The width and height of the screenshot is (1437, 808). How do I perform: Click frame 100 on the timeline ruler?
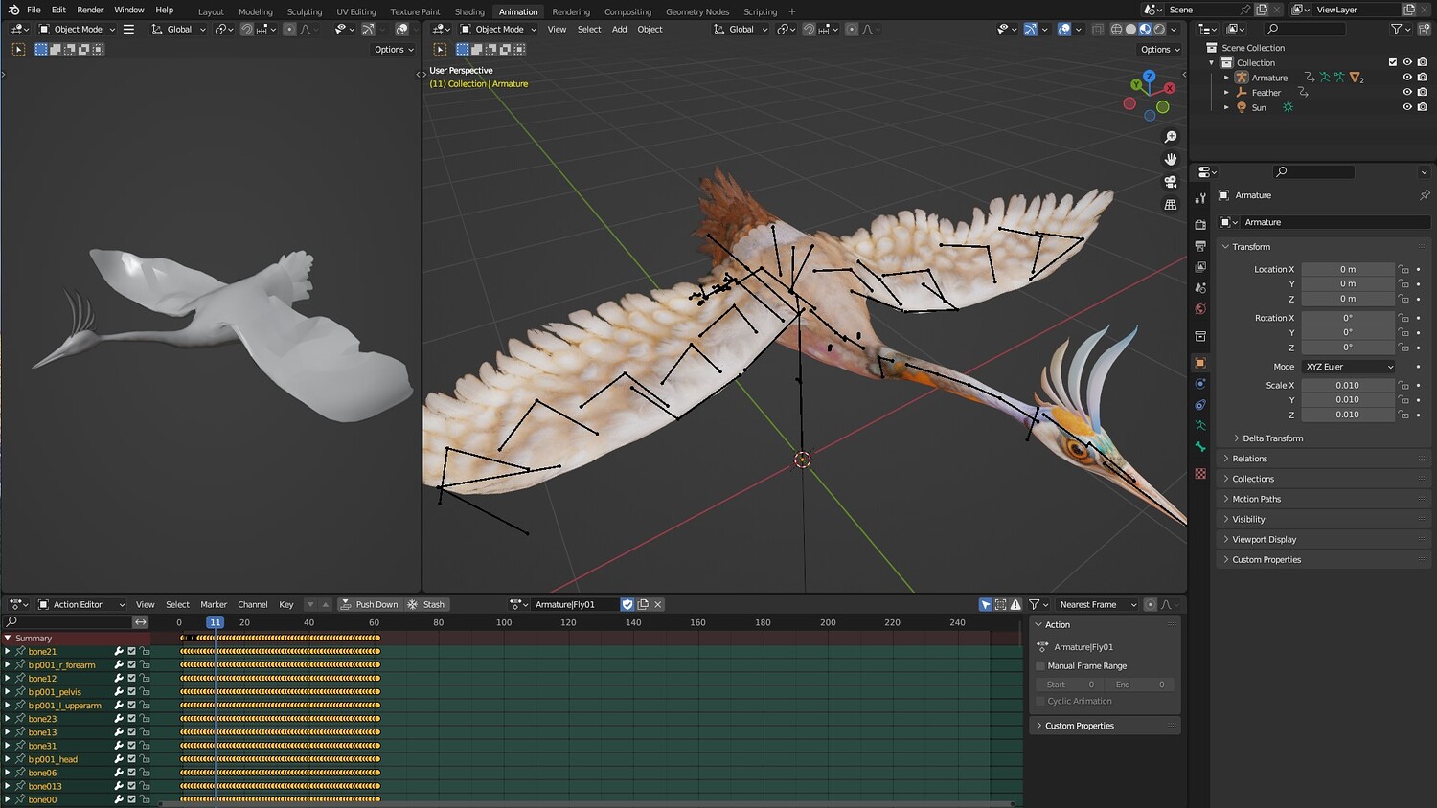pos(504,623)
